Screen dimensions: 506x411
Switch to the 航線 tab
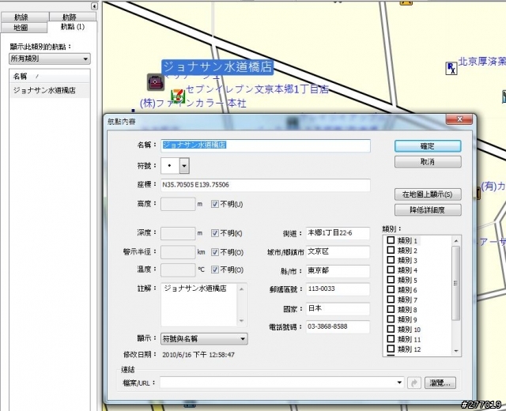tap(25, 17)
